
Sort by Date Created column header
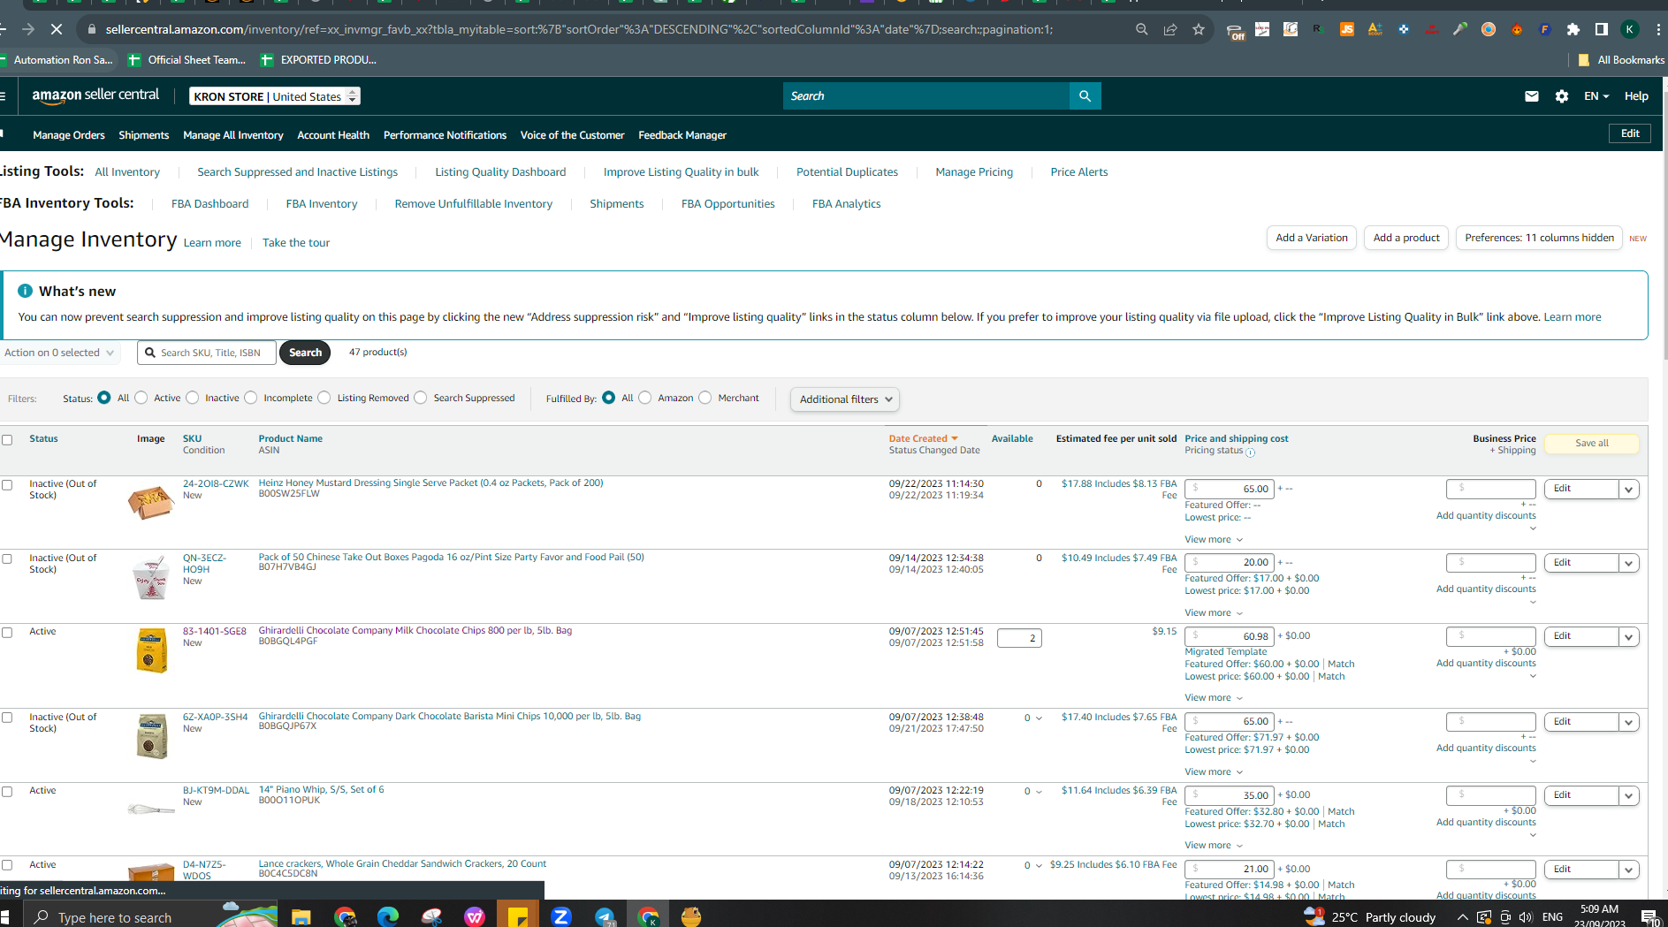pos(923,438)
